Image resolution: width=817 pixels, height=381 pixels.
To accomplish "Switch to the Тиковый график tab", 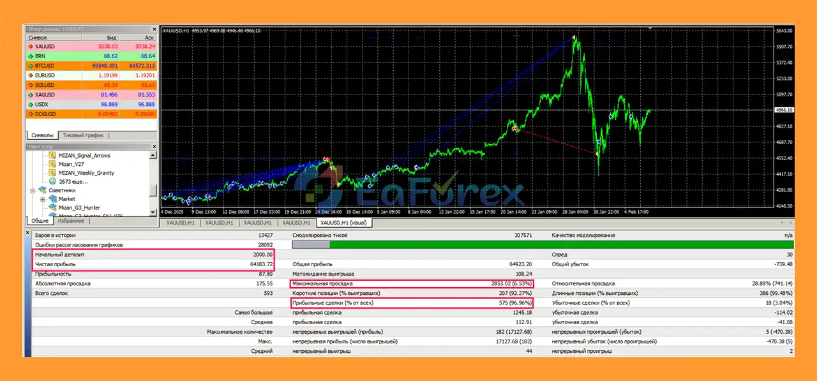I will (83, 135).
